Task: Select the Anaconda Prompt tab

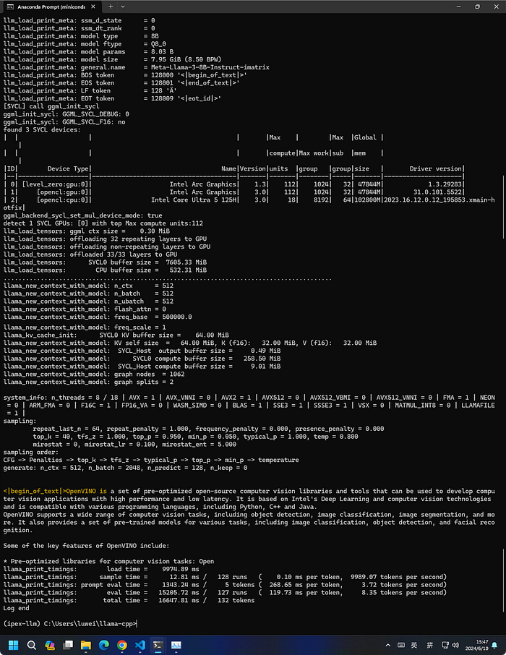Action: coord(51,7)
